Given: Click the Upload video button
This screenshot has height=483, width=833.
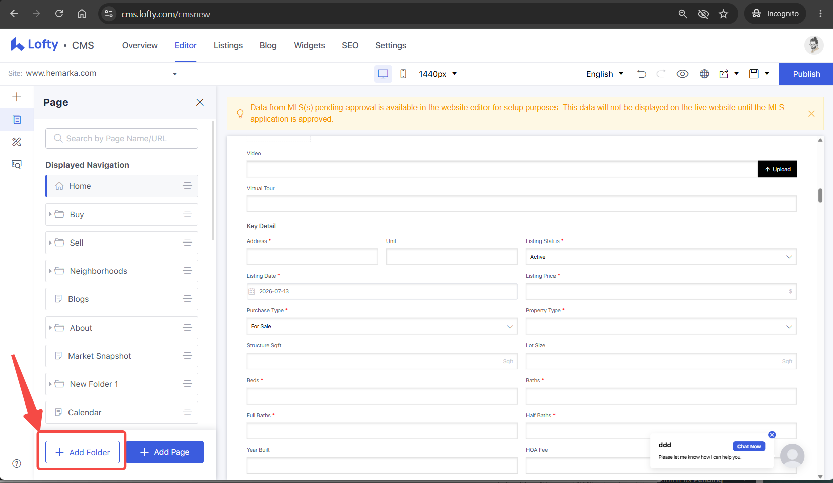Looking at the screenshot, I should point(778,169).
